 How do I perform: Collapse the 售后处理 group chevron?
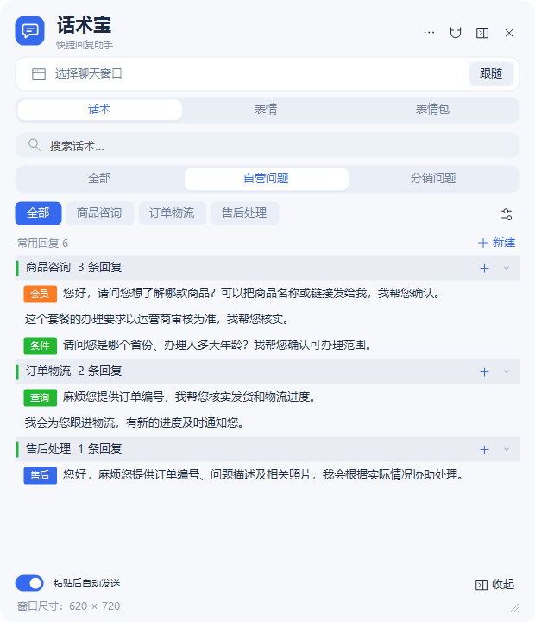pos(507,449)
